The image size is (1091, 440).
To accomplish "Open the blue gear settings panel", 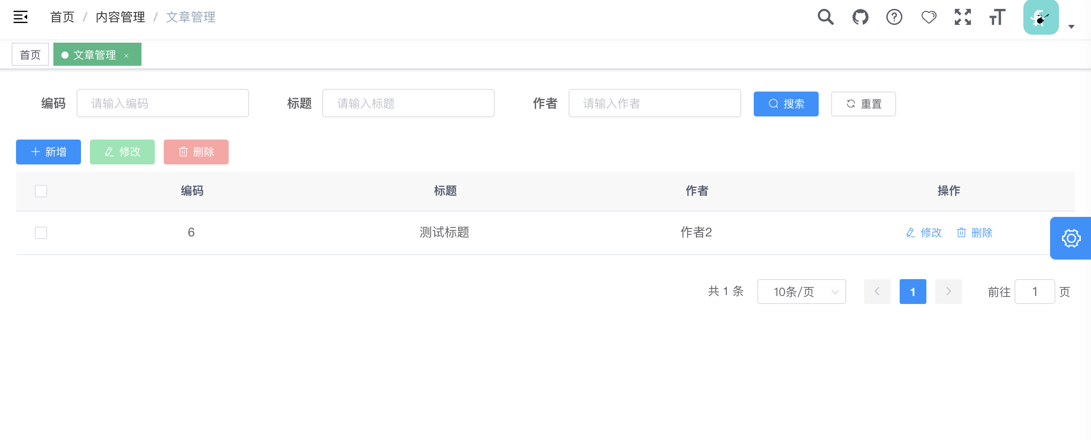I will (1071, 238).
